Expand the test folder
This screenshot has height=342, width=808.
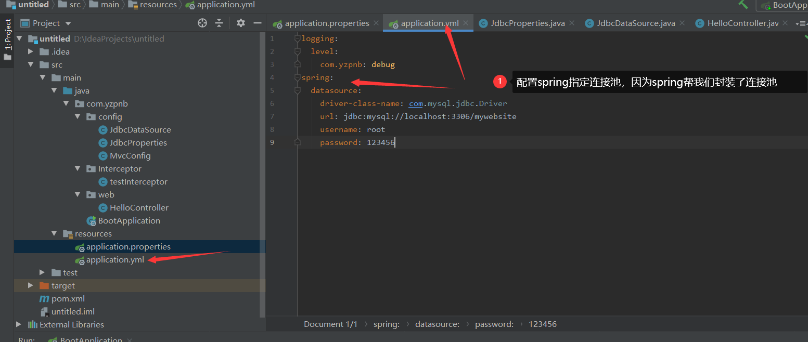pyautogui.click(x=43, y=272)
